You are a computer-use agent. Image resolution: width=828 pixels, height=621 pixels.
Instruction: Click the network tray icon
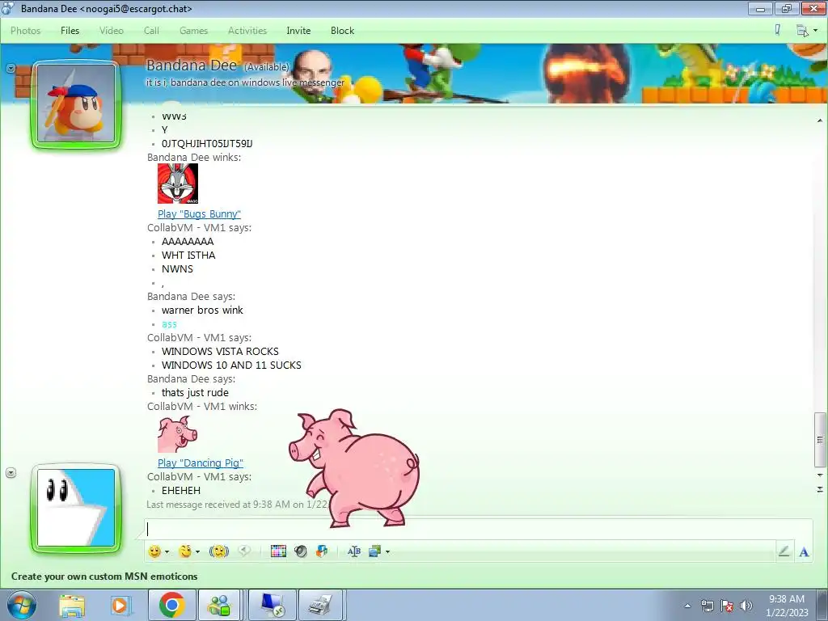[707, 606]
